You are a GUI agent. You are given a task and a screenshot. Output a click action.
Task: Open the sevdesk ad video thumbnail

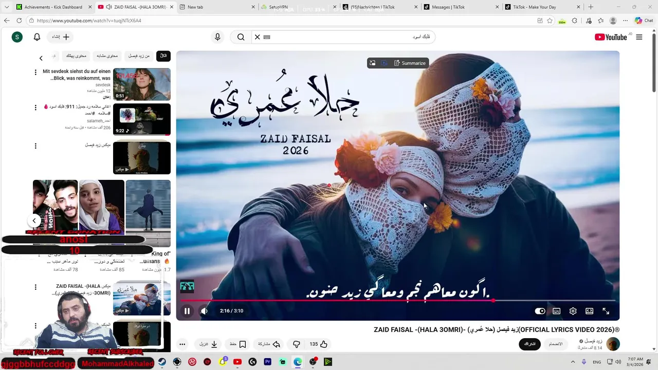click(142, 84)
